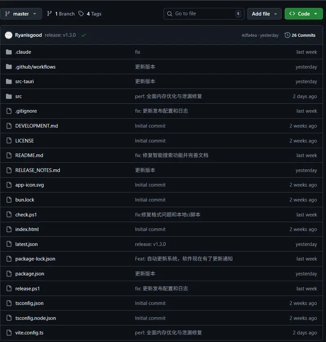This screenshot has width=326, height=342.
Task: Click the .github/workflows folder icon
Action: click(9, 67)
